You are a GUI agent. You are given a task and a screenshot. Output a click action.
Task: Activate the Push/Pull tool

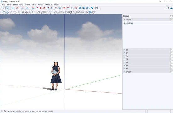[x=33, y=8]
